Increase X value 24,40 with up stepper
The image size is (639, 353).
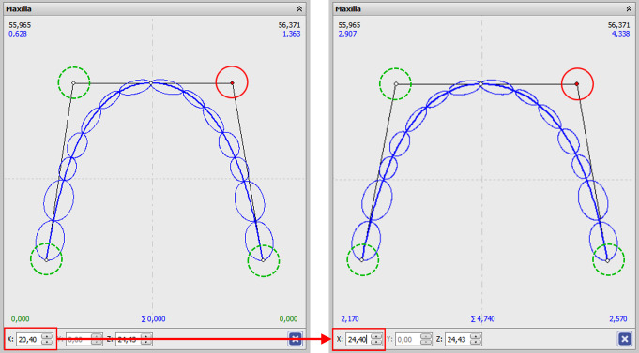(x=377, y=336)
